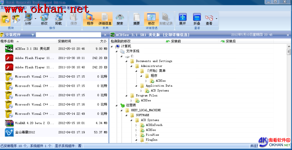
Task: Collapse the C: drive node
Action: (122, 56)
